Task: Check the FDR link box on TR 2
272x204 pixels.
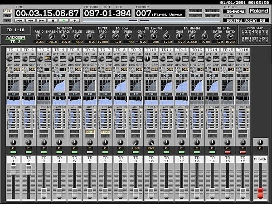Action: (x=23, y=72)
